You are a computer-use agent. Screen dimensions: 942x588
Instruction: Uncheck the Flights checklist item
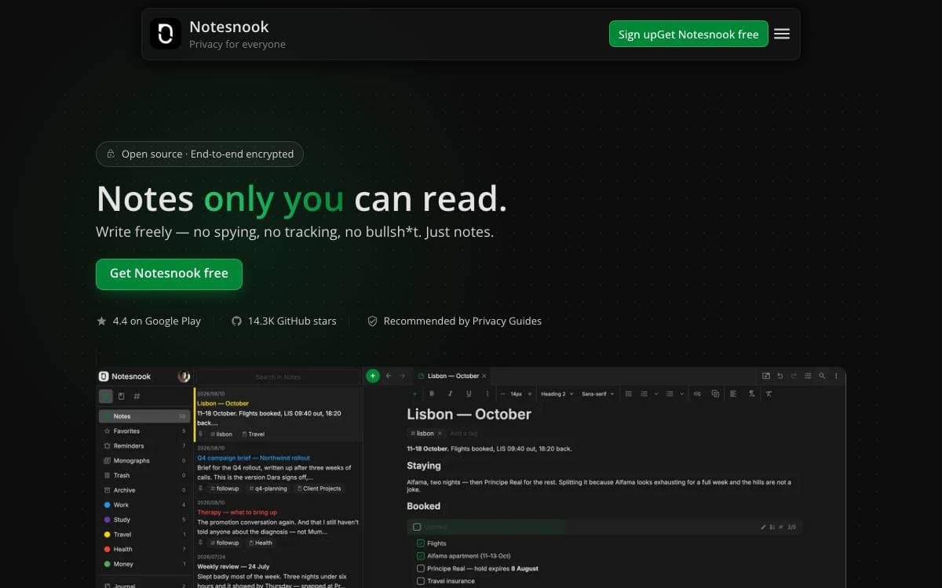421,543
